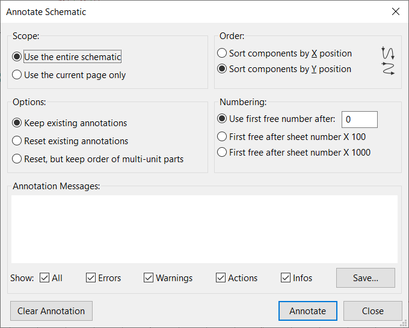Click the Y-position sort order icon

click(388, 68)
